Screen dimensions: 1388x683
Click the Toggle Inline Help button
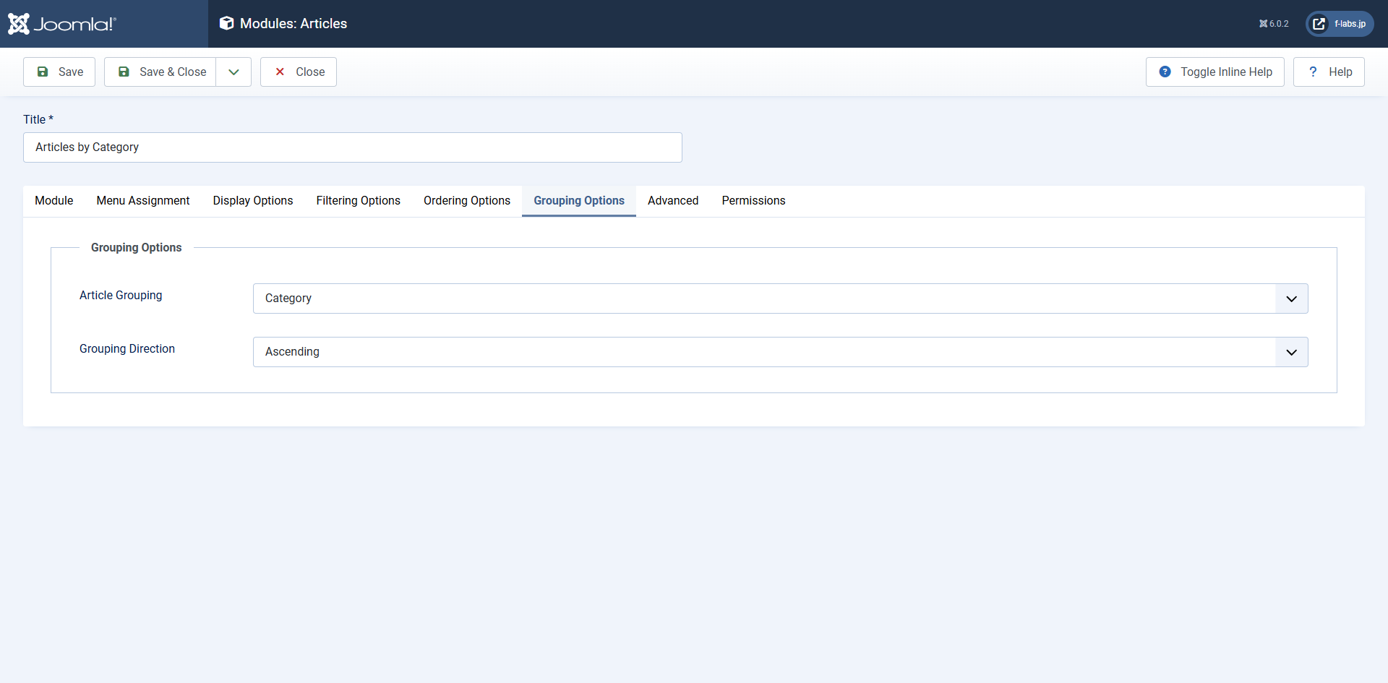tap(1215, 72)
